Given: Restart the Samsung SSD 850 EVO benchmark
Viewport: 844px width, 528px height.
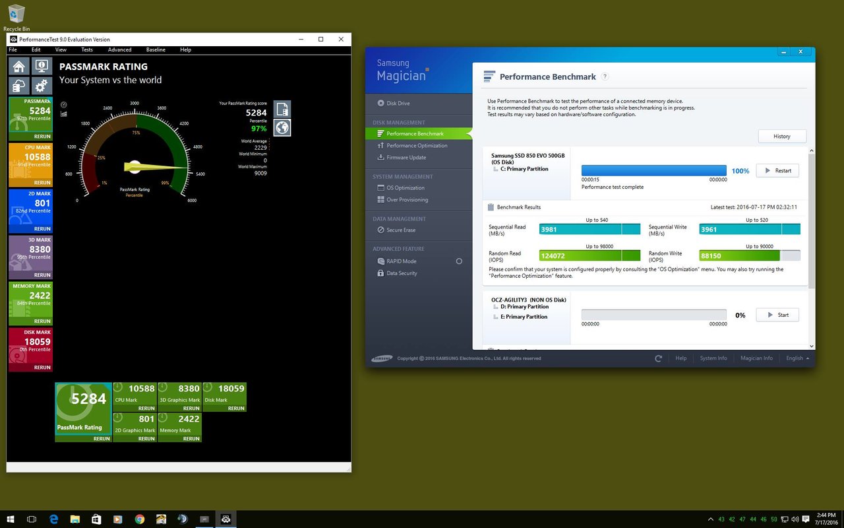Looking at the screenshot, I should (777, 170).
